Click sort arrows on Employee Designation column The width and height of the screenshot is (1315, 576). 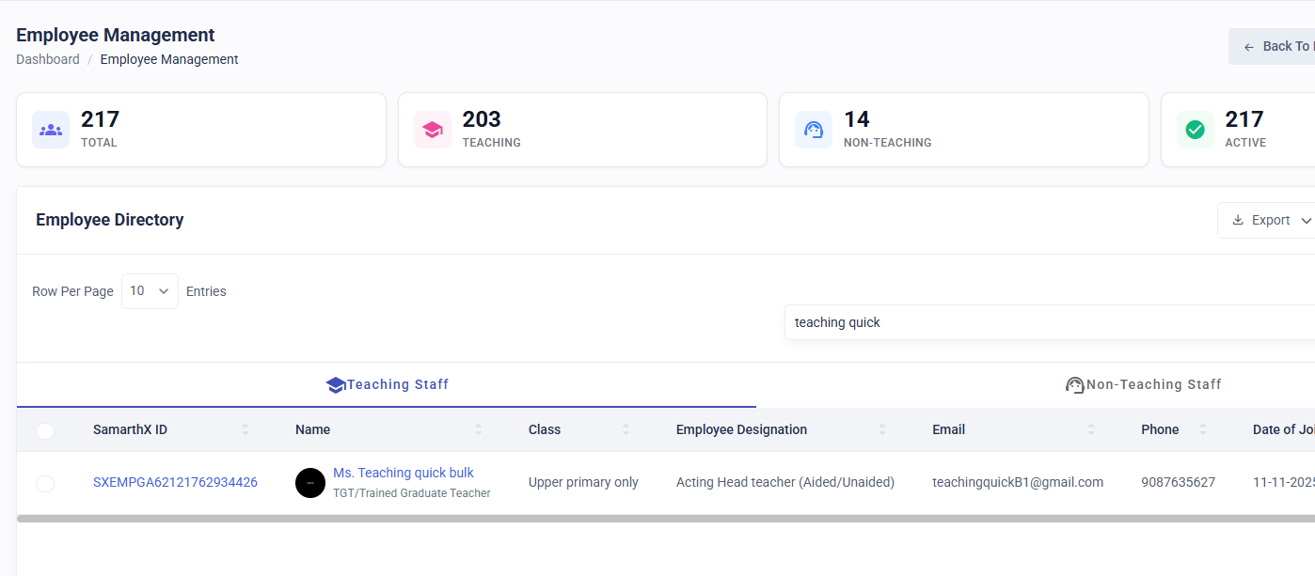tap(882, 429)
